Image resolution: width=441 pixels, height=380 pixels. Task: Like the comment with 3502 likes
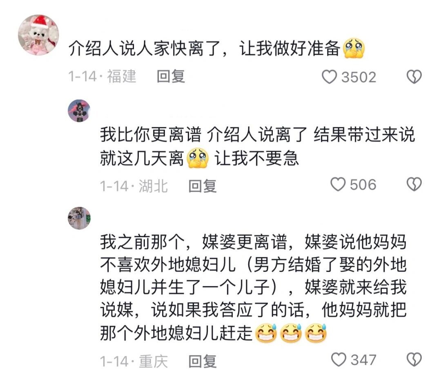(x=330, y=77)
